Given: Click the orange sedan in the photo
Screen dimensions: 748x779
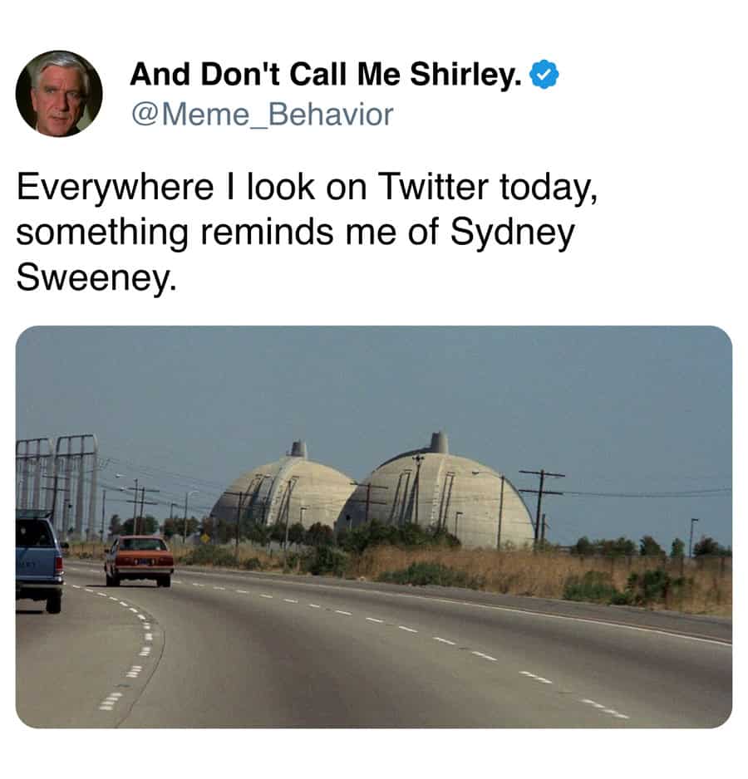Looking at the screenshot, I should tap(140, 561).
